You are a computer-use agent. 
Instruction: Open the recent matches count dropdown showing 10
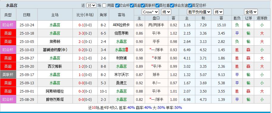click(91, 5)
